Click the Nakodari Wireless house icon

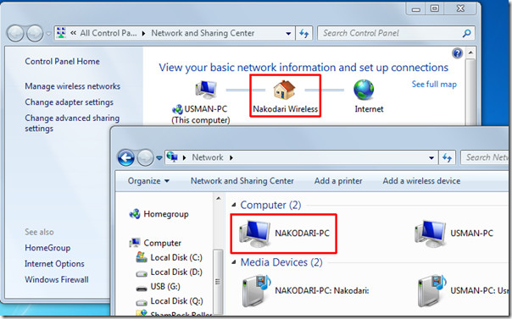coord(285,90)
